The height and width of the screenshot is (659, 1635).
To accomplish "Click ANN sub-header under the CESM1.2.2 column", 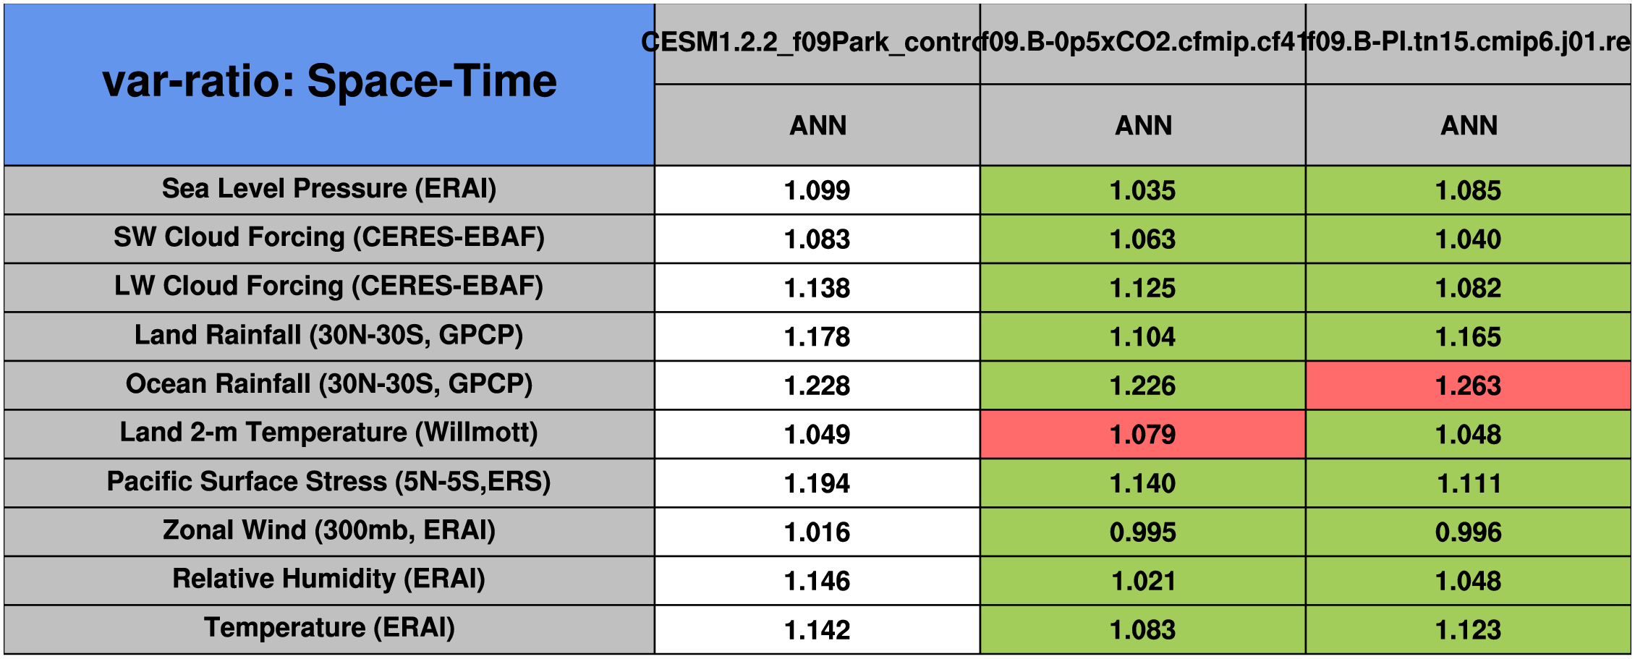I will [x=817, y=126].
